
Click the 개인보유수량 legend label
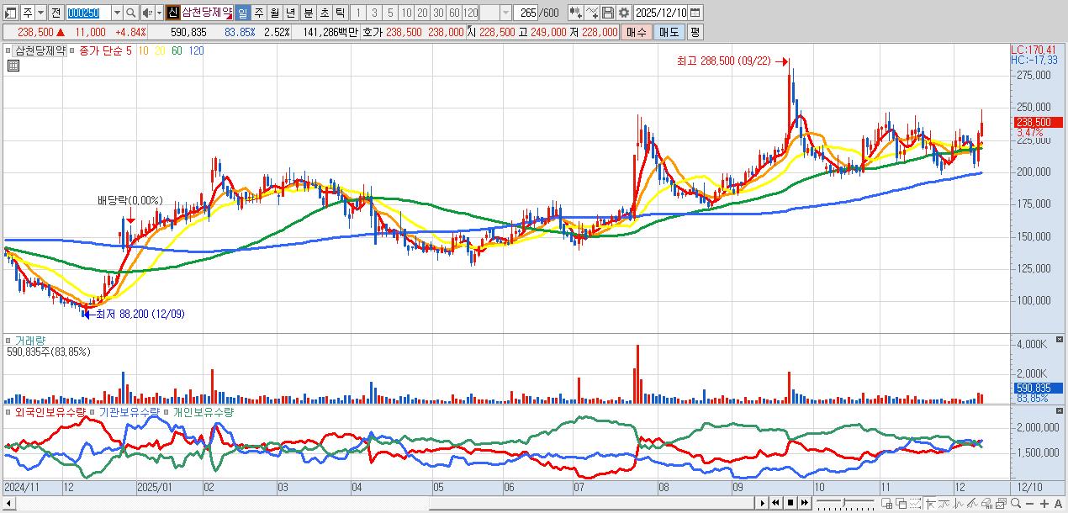(204, 412)
